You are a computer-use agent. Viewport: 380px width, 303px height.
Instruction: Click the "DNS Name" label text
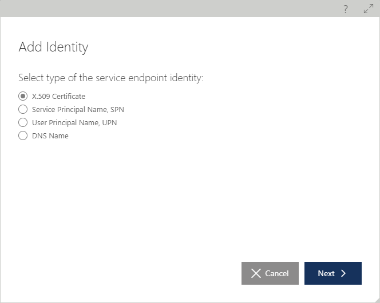50,135
